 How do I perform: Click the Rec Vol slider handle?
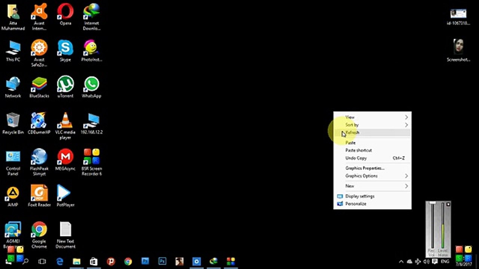pyautogui.click(x=433, y=203)
